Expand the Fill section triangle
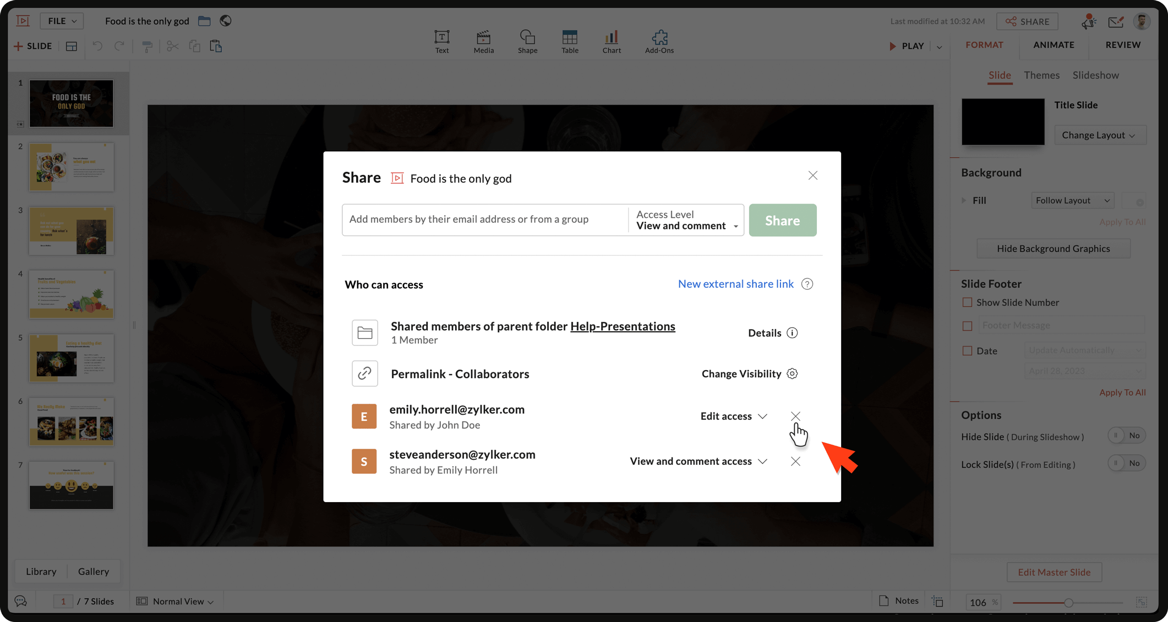Viewport: 1168px width, 622px height. point(964,201)
